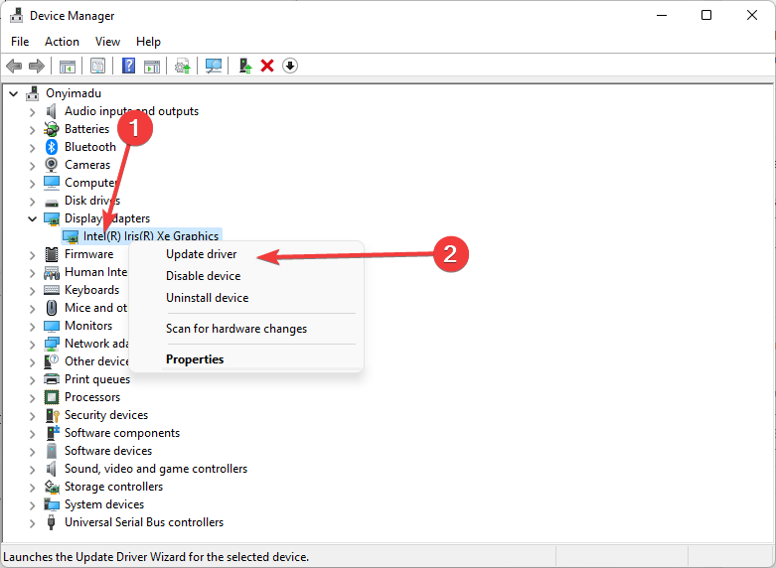Select the Display adapters label text
The width and height of the screenshot is (776, 568).
[x=107, y=218]
